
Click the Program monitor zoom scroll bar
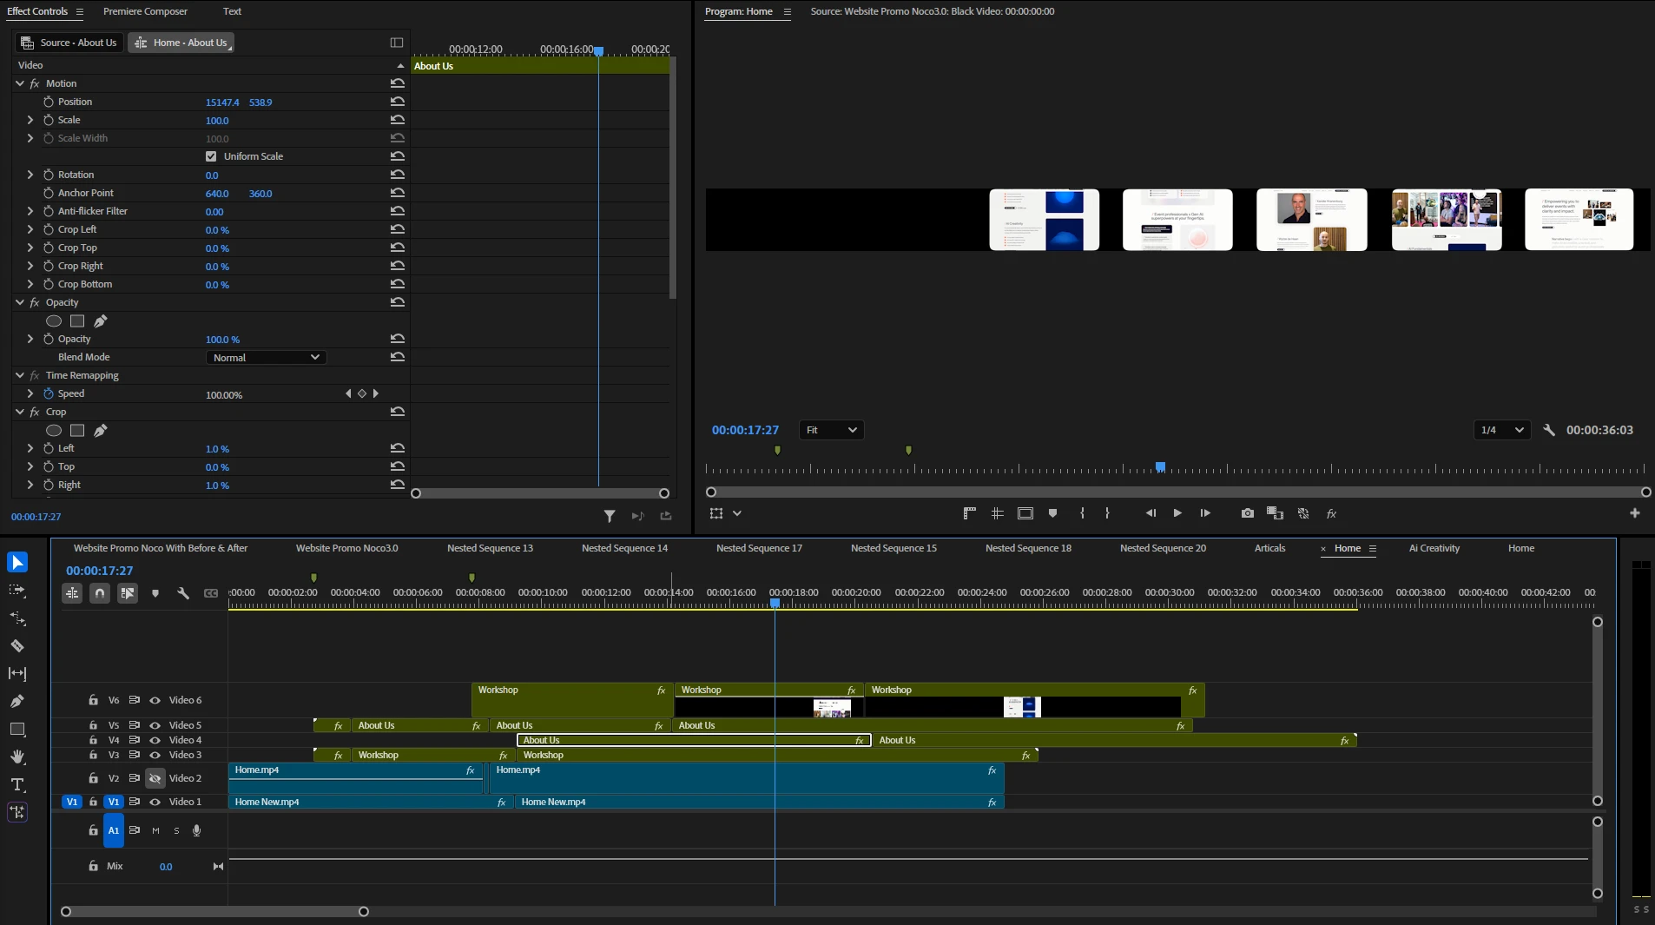click(x=1178, y=492)
